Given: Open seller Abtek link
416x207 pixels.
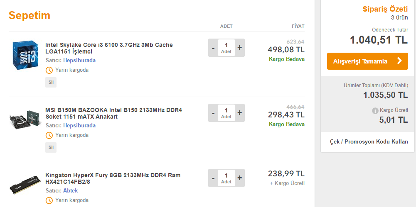Looking at the screenshot, I should tap(70, 191).
